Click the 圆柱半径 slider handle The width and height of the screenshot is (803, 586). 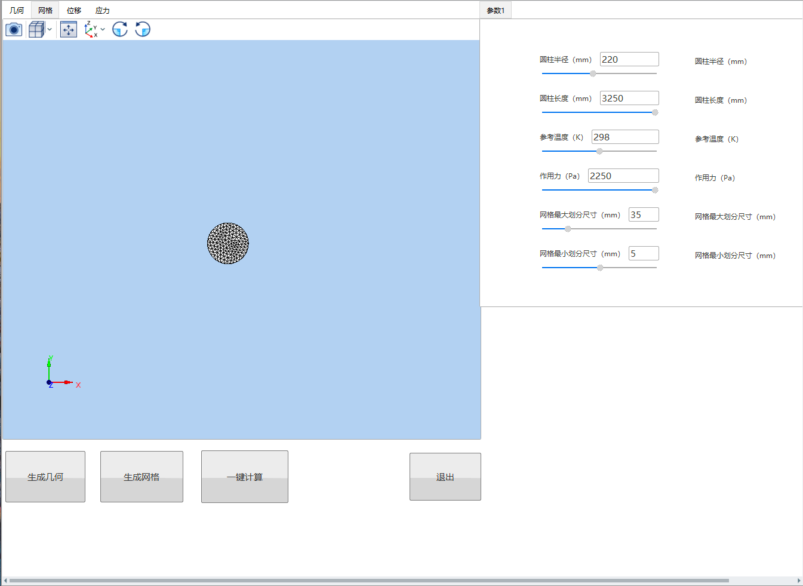tap(593, 73)
